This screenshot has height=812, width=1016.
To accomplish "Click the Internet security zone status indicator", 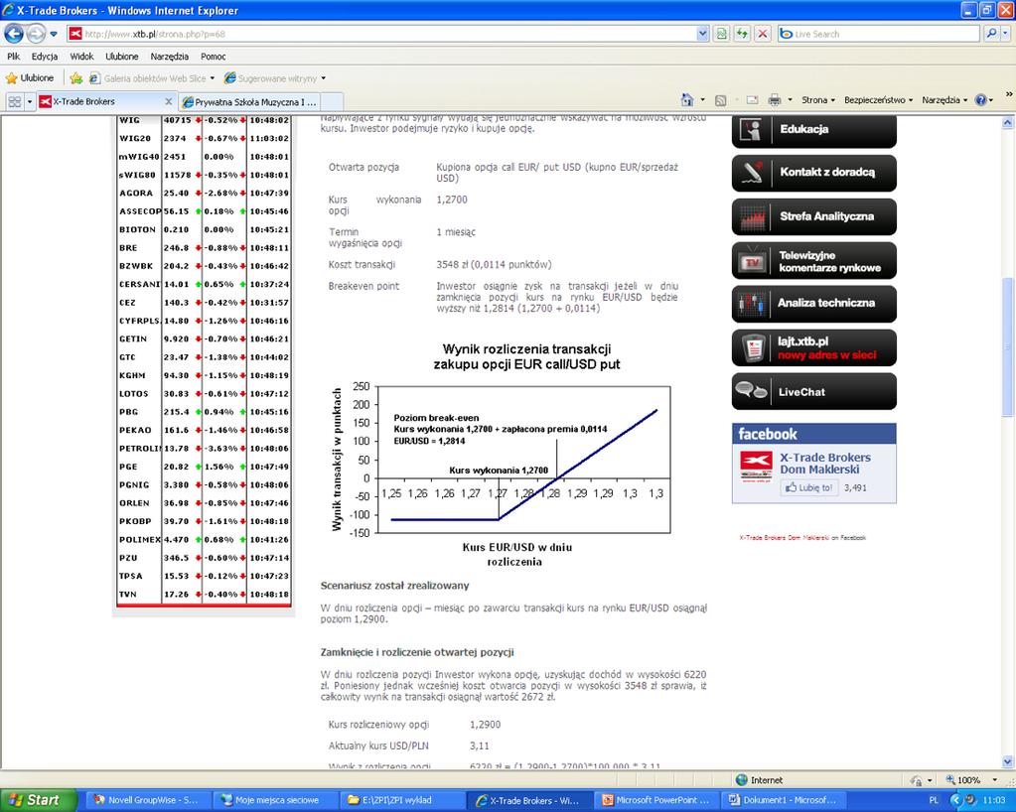I will pyautogui.click(x=760, y=780).
